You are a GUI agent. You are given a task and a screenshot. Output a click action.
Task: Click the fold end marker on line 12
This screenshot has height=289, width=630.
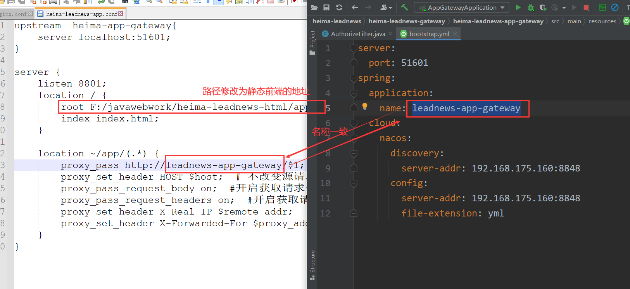354,213
